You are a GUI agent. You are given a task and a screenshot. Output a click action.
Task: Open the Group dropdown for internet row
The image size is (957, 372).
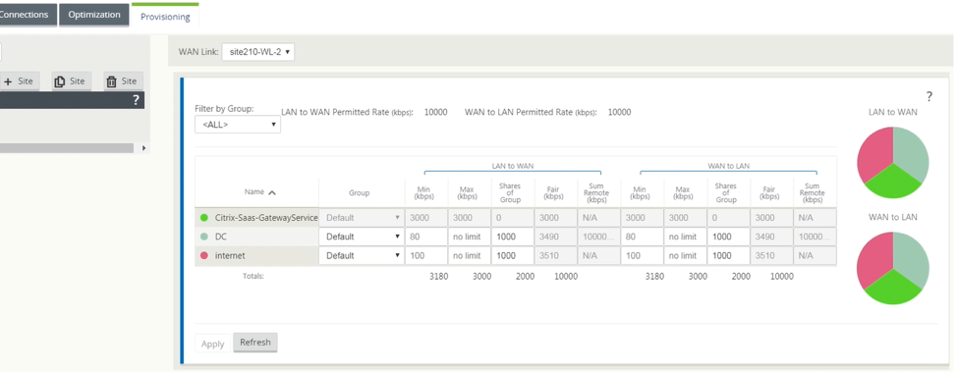tap(362, 255)
